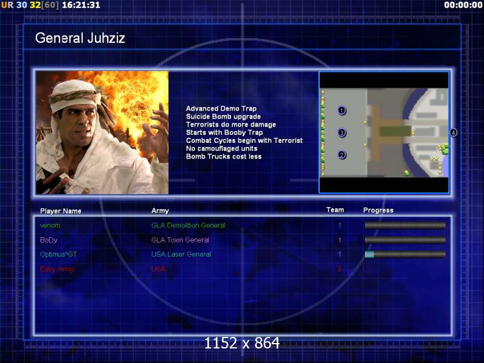
Task: Click BoDy's team number
Action: coord(339,240)
